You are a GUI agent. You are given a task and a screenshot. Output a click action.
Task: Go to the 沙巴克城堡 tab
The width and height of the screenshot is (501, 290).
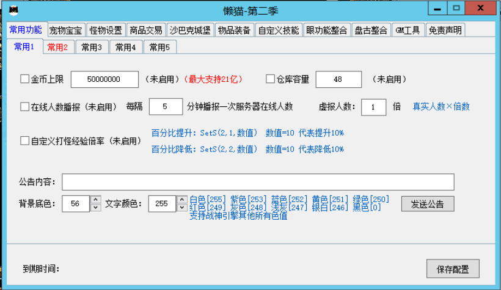pos(190,31)
